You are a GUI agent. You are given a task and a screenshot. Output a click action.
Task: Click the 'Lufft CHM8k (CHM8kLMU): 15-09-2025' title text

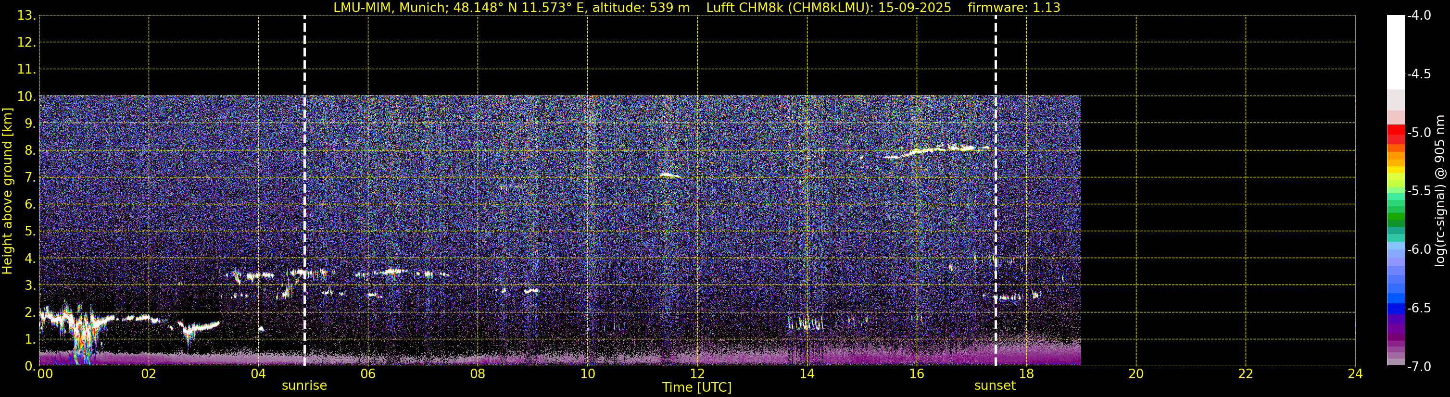[829, 8]
